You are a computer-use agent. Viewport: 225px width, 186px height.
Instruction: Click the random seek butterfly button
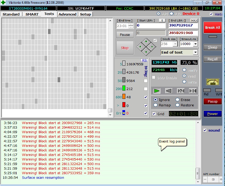181,91
